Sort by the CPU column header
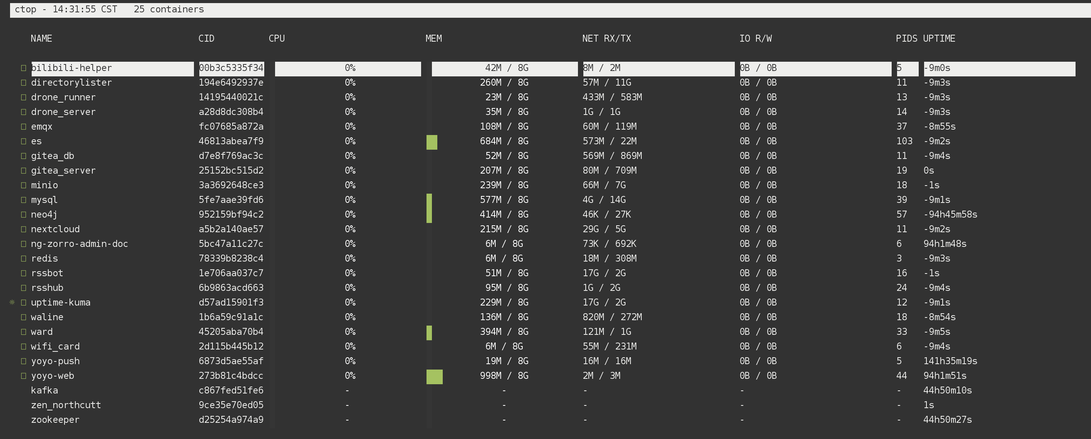Image resolution: width=1091 pixels, height=439 pixels. [277, 39]
